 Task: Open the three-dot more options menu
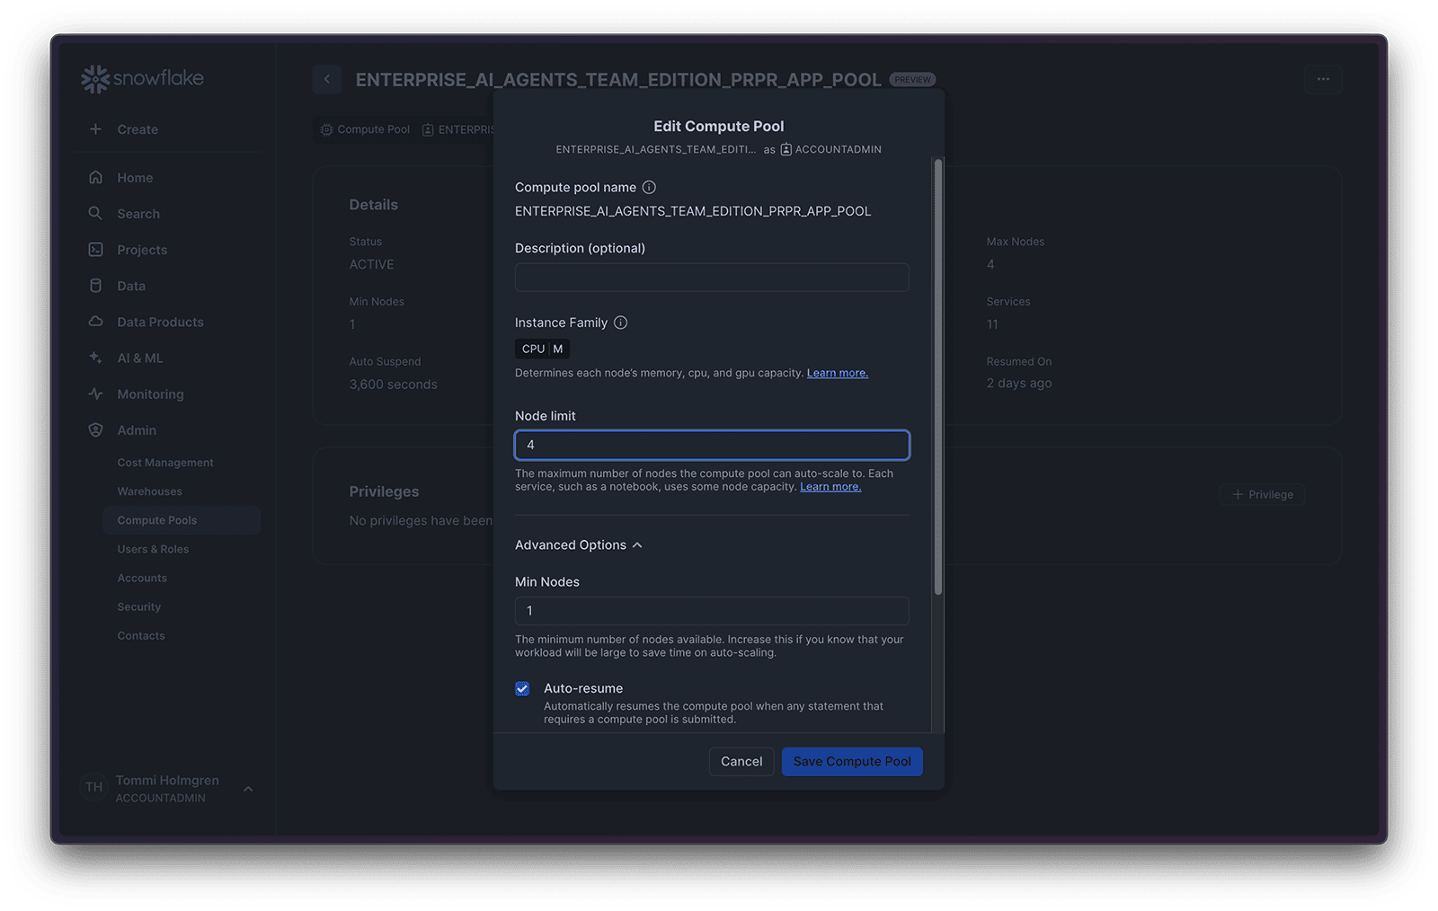click(1322, 79)
